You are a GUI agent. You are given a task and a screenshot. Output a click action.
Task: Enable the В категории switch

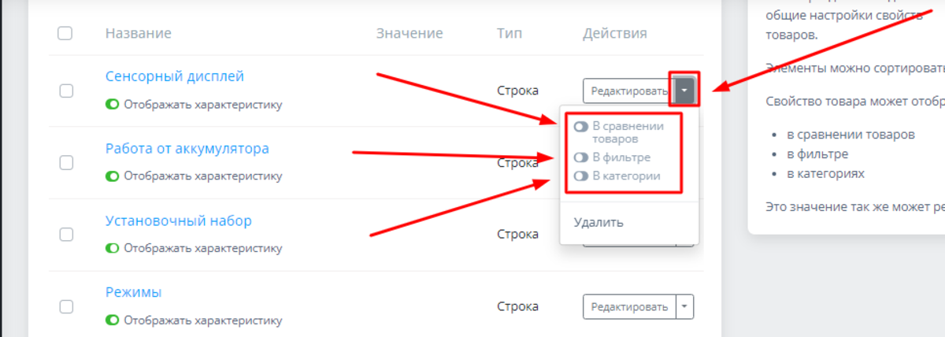click(x=581, y=176)
